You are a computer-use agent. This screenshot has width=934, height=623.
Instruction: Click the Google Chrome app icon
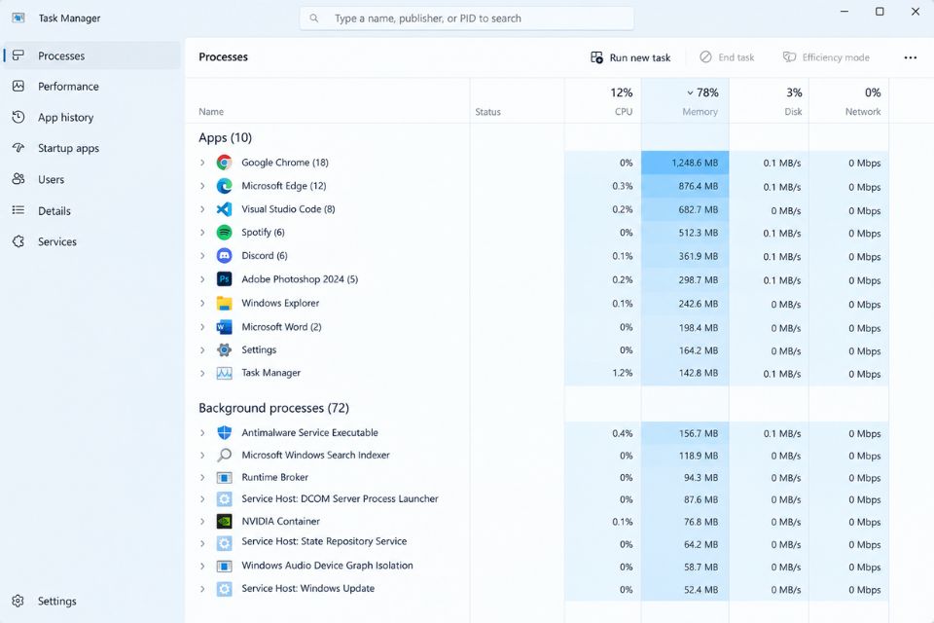(x=224, y=163)
